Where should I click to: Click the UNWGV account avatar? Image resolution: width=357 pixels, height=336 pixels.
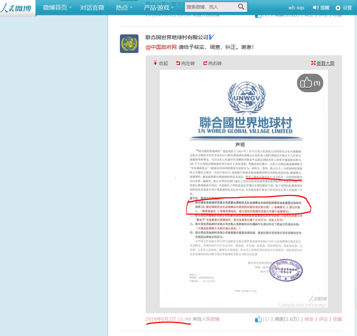pyautogui.click(x=129, y=44)
